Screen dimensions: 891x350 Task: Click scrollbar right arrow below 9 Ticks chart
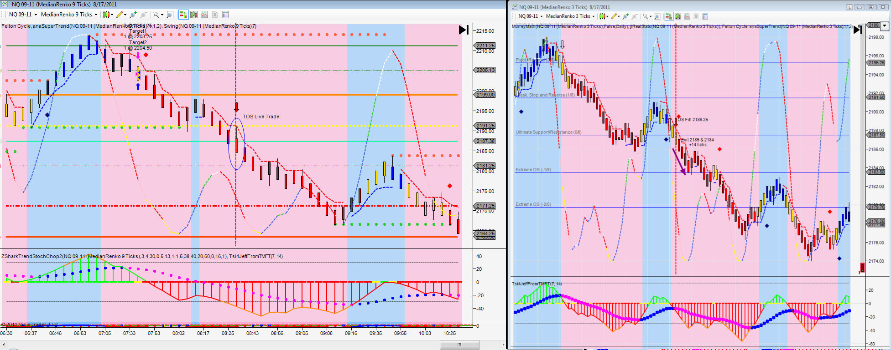click(x=504, y=345)
